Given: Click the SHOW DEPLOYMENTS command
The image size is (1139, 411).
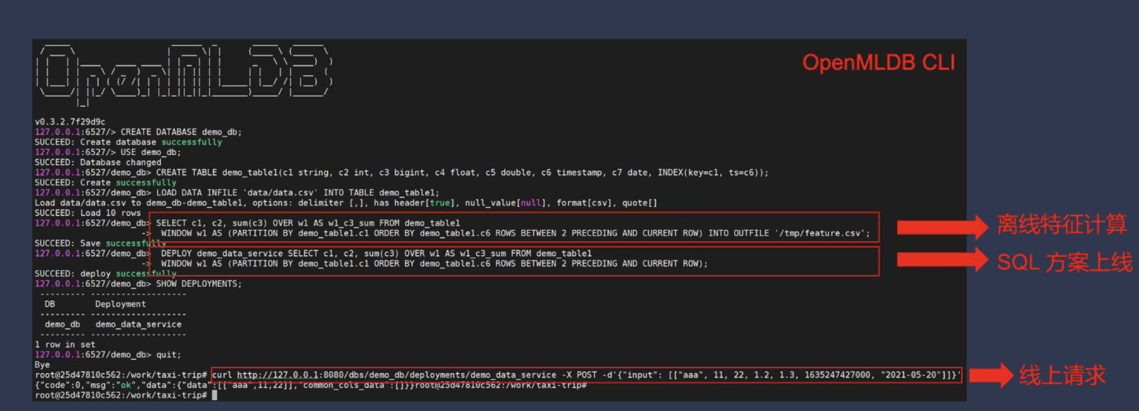Looking at the screenshot, I should coord(199,283).
